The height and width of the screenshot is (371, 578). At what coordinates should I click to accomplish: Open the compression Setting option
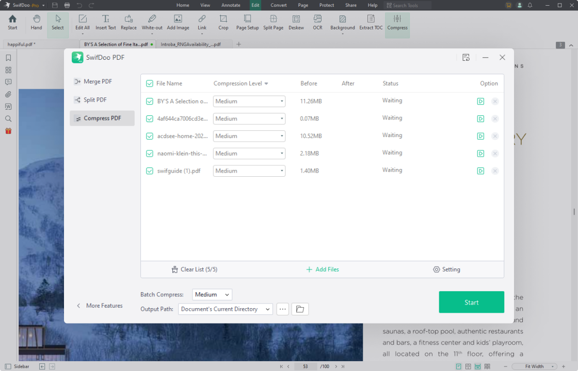[x=446, y=269]
